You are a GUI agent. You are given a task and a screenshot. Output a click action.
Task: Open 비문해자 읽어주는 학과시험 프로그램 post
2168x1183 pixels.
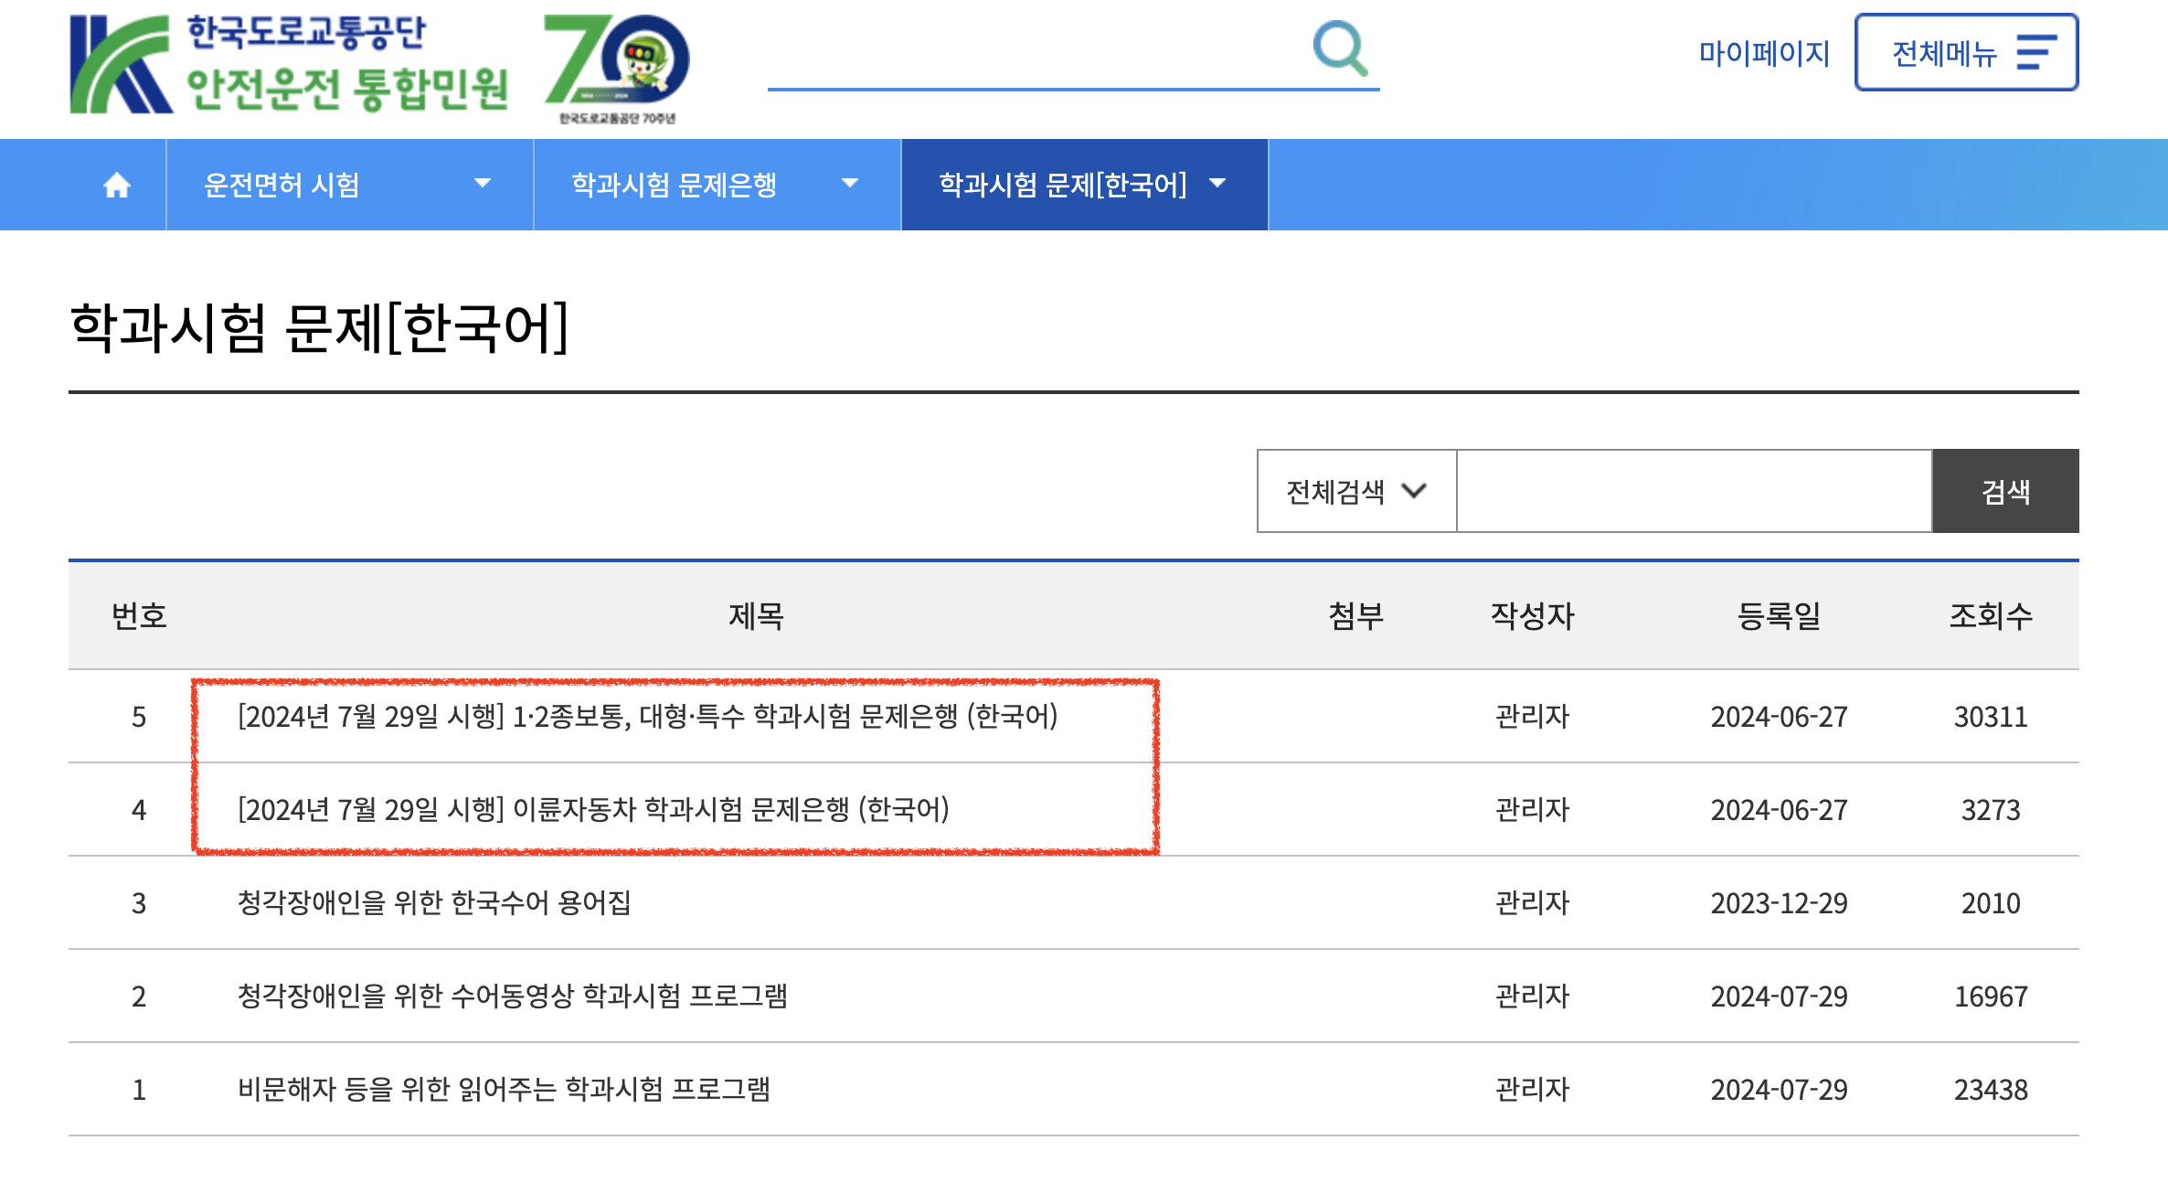pos(504,1090)
